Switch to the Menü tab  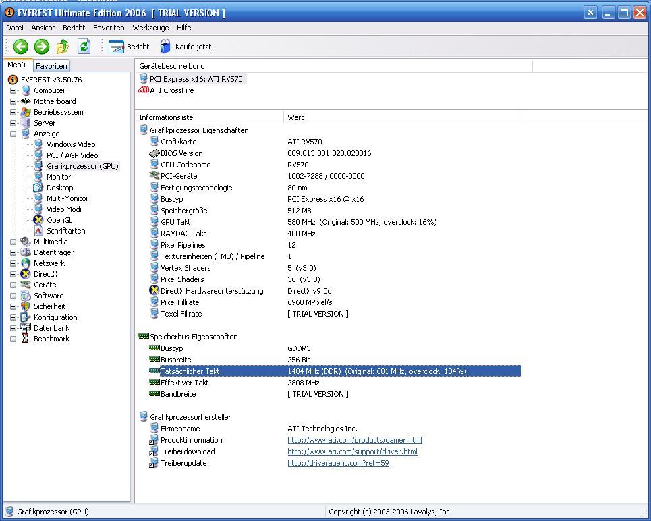(x=17, y=65)
